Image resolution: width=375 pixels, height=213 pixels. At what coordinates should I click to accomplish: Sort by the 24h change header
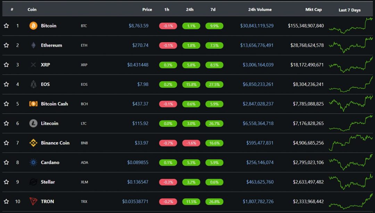tap(190, 9)
